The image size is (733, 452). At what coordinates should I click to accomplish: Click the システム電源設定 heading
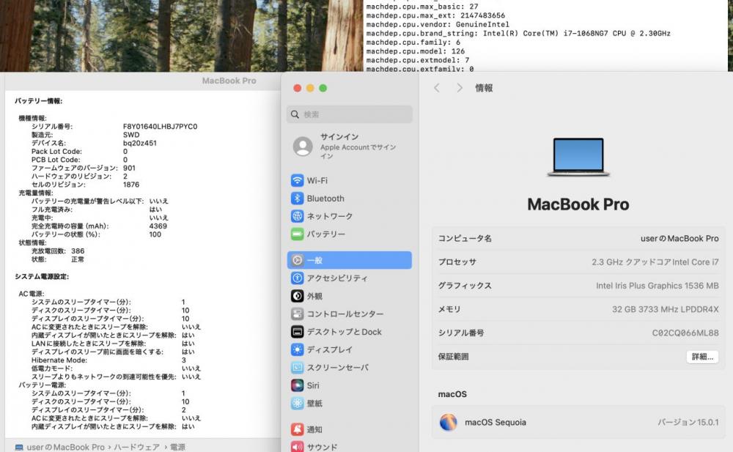tap(42, 277)
